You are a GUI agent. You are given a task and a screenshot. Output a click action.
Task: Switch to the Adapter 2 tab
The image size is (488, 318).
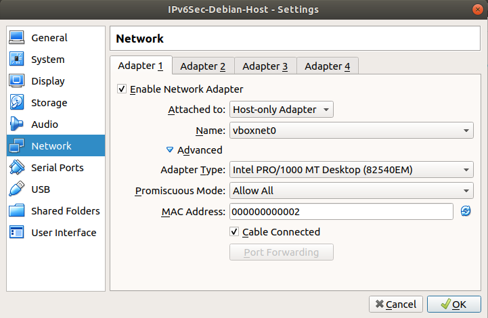202,66
